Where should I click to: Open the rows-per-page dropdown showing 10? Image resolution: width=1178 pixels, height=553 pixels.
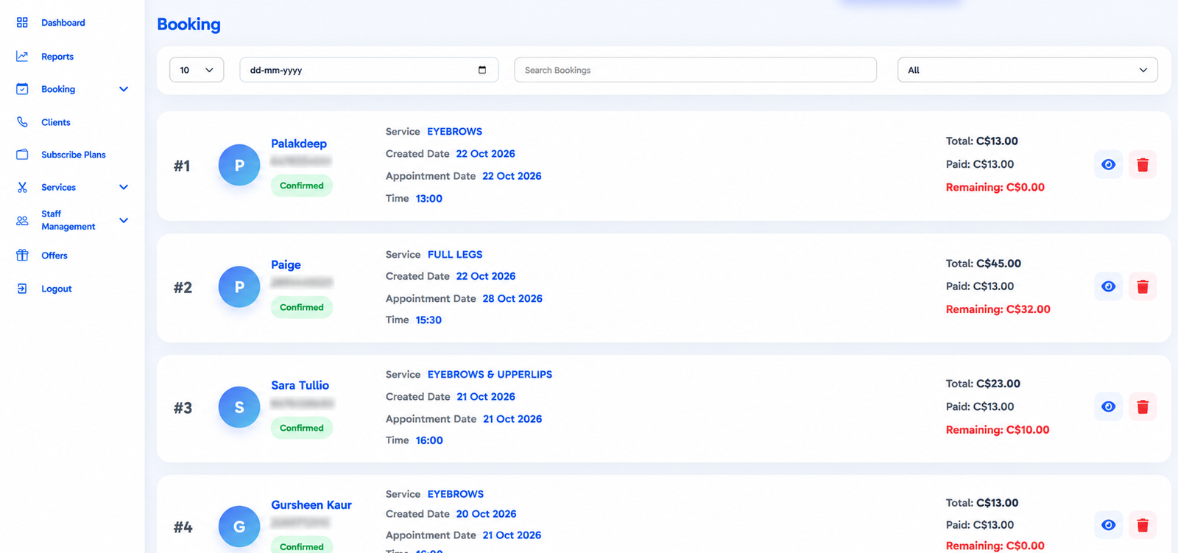pos(197,70)
